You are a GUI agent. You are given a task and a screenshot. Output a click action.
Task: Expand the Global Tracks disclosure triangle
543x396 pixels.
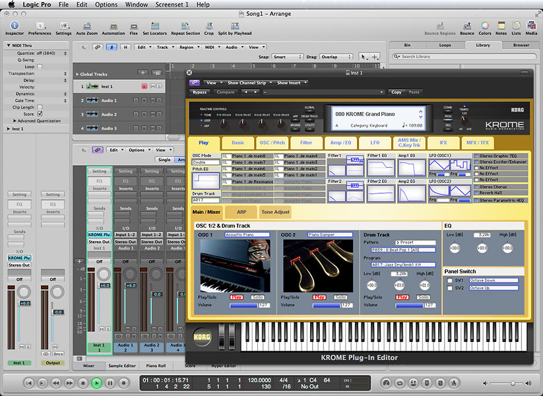pos(78,74)
